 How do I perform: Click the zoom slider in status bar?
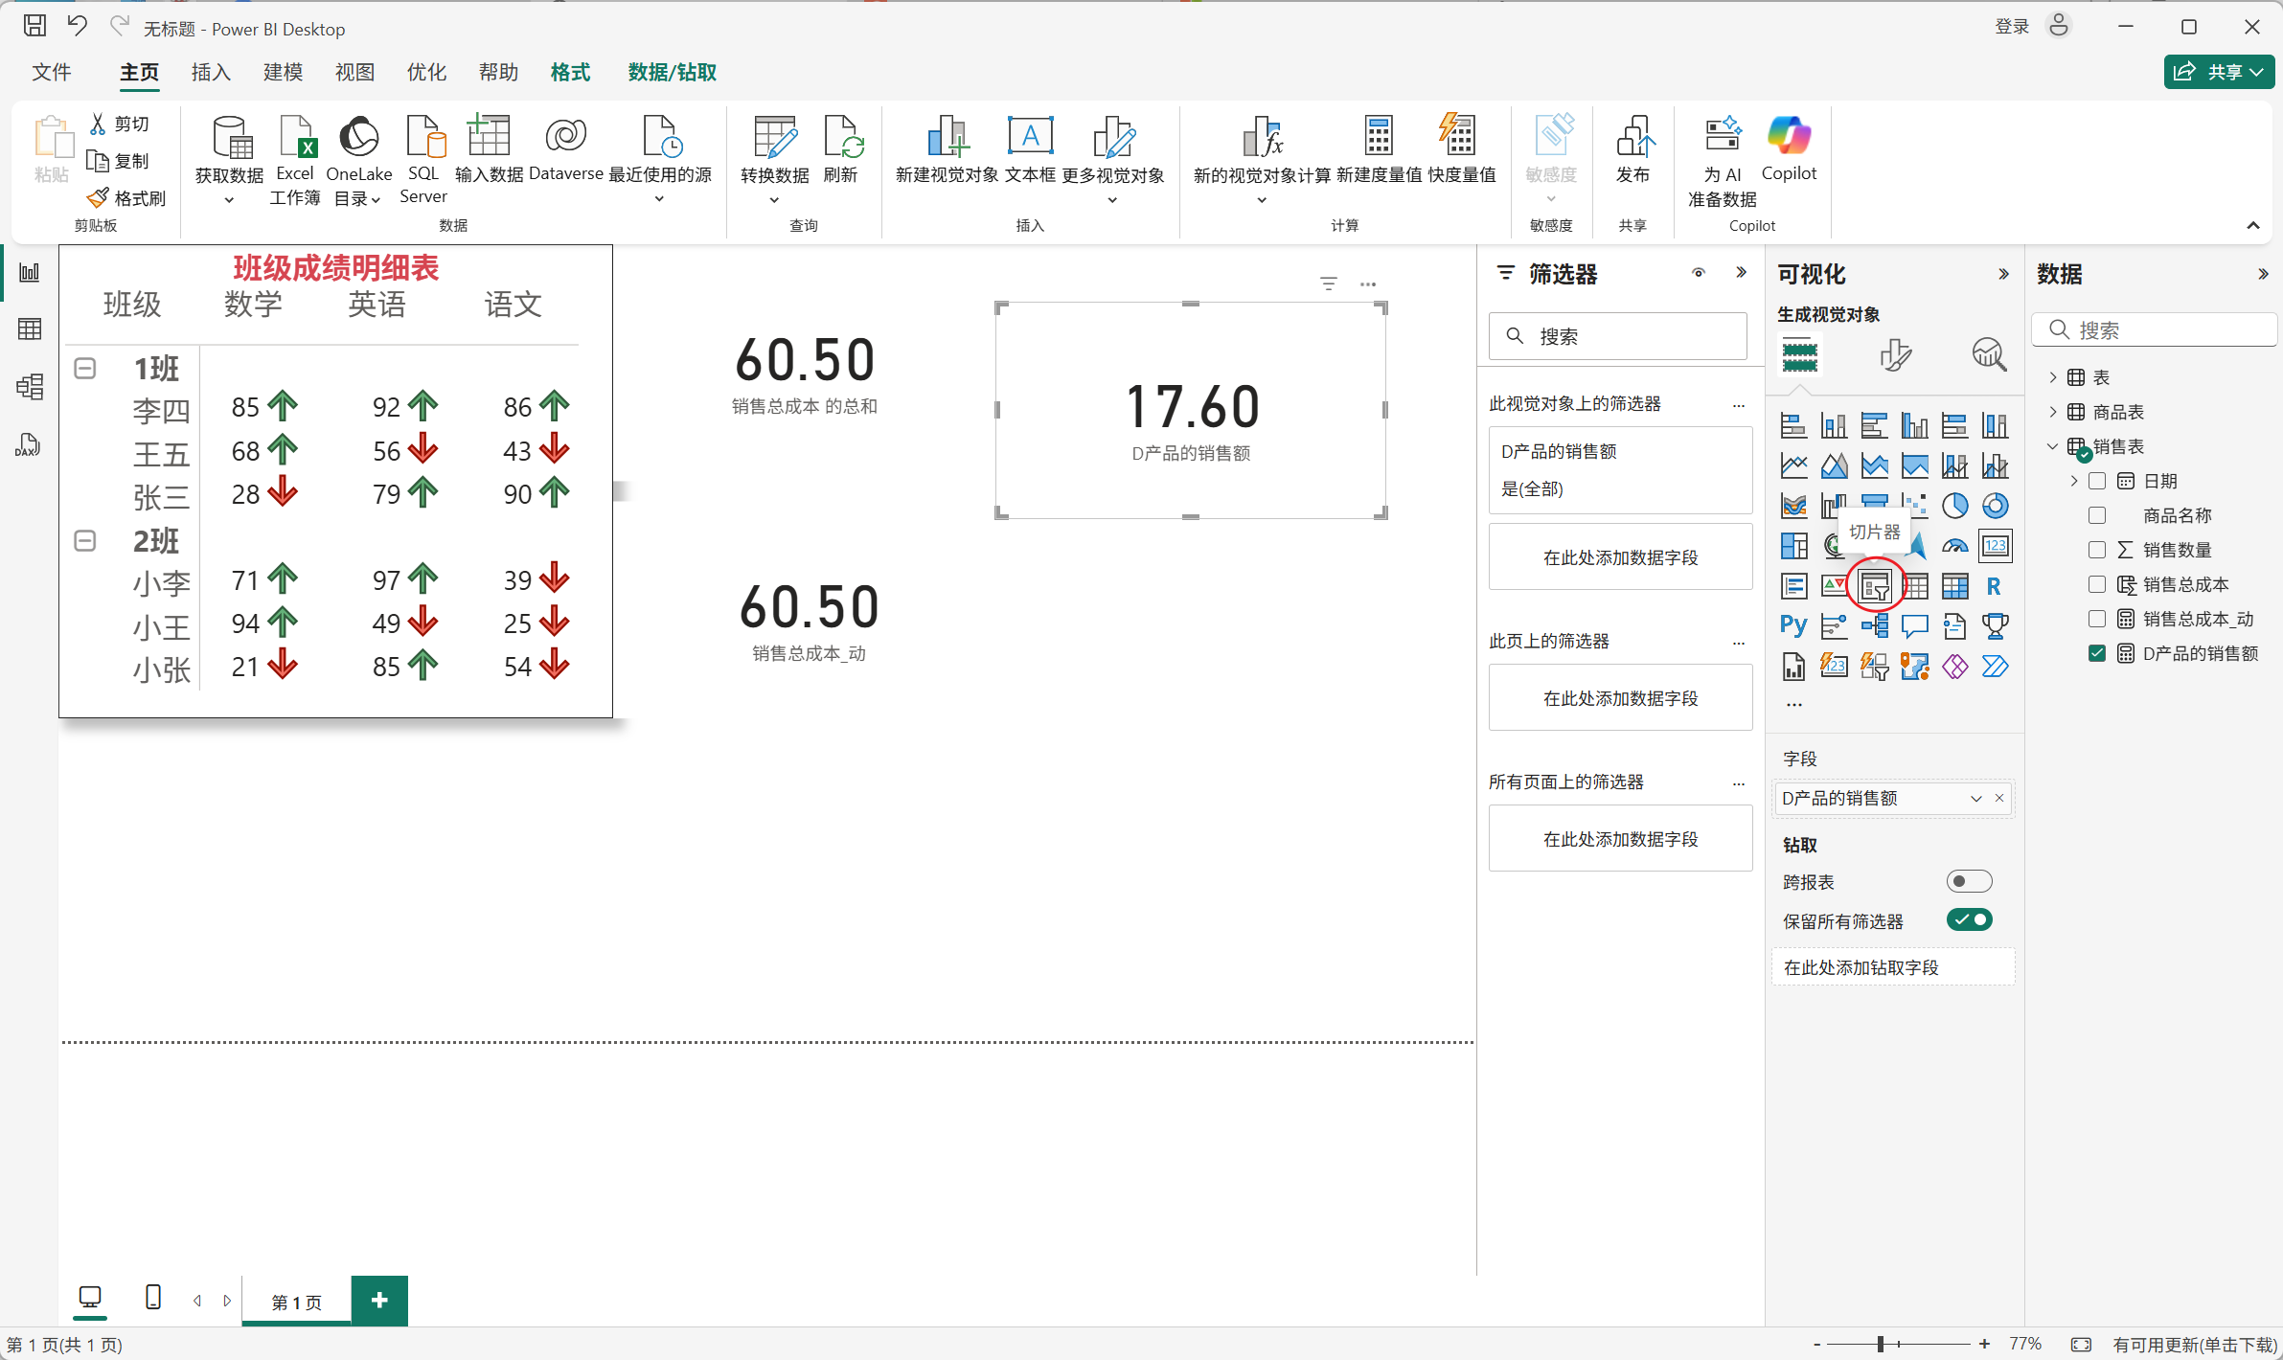(1881, 1345)
